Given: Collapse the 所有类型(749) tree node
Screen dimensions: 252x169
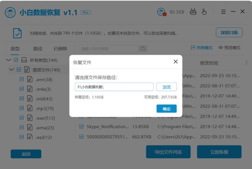Looking at the screenshot, I should click(8, 60).
